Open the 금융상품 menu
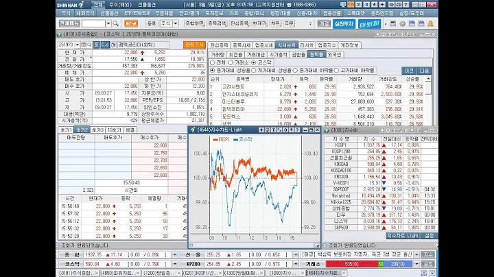Image resolution: width=494 pixels, height=277 pixels. 332,14
